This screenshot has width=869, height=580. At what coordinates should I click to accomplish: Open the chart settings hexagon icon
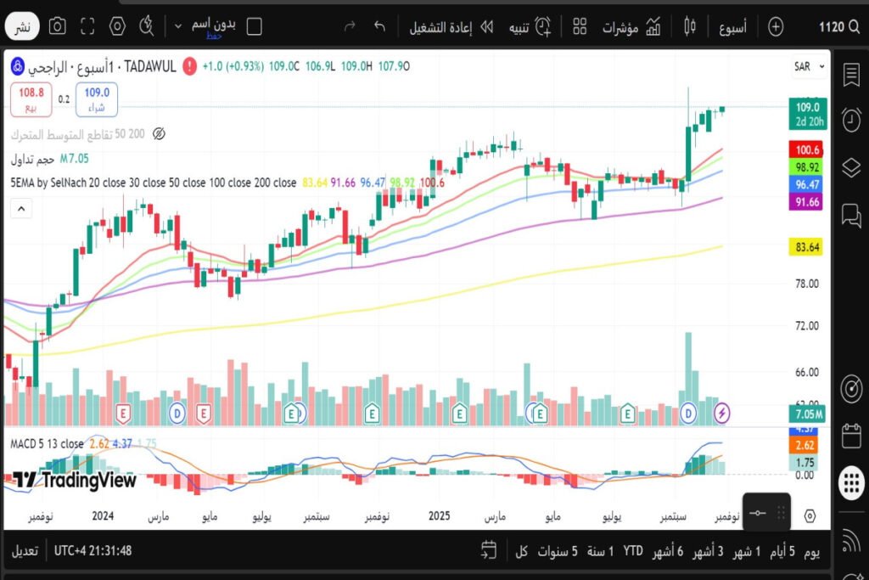point(118,26)
